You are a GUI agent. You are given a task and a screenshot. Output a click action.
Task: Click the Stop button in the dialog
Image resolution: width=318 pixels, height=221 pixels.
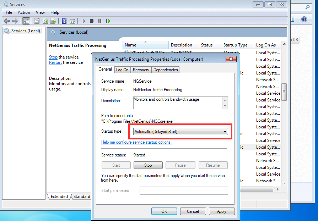[x=148, y=165]
